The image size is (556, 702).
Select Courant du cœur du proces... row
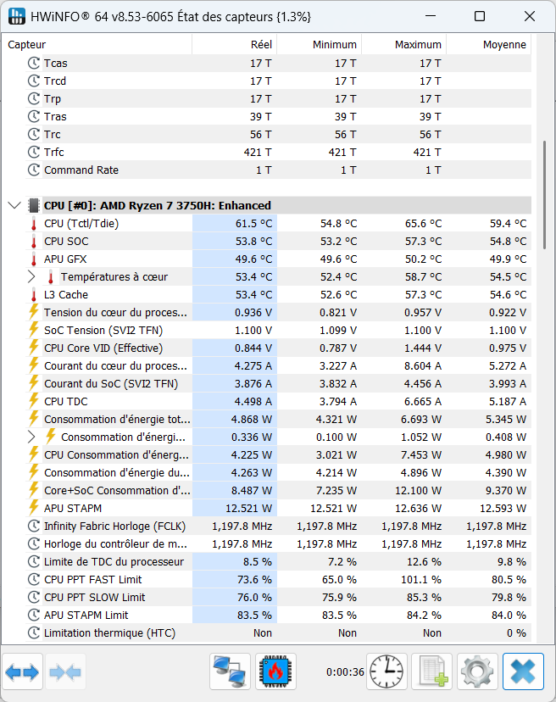pyautogui.click(x=279, y=365)
